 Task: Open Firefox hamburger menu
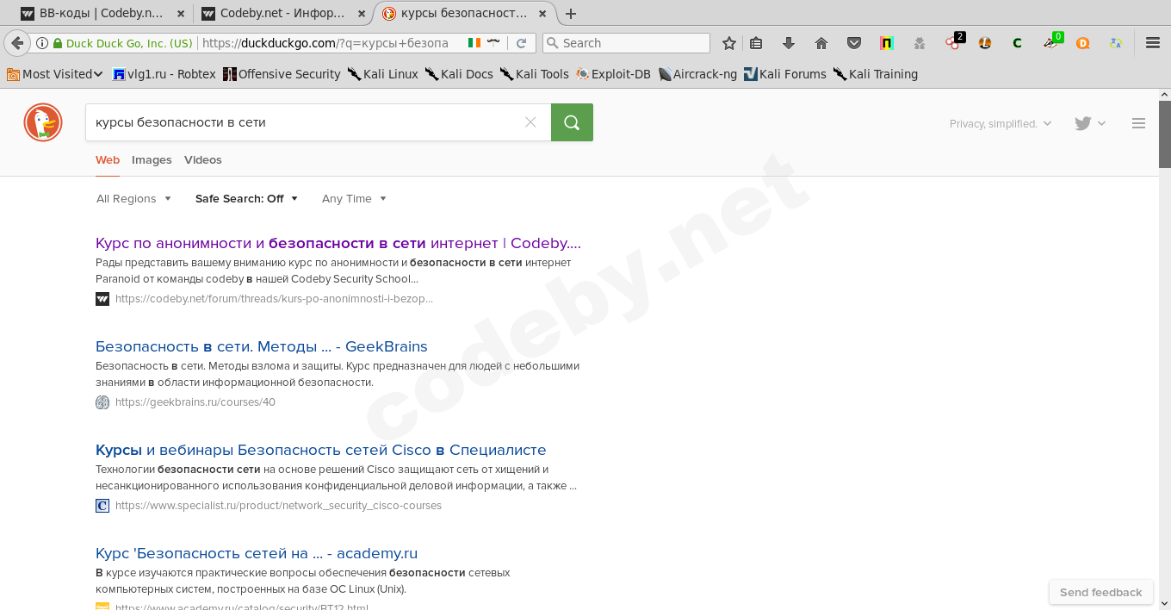click(x=1153, y=43)
